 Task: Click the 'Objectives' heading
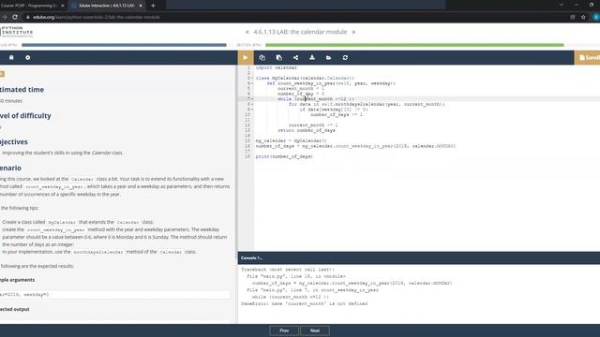pos(14,141)
